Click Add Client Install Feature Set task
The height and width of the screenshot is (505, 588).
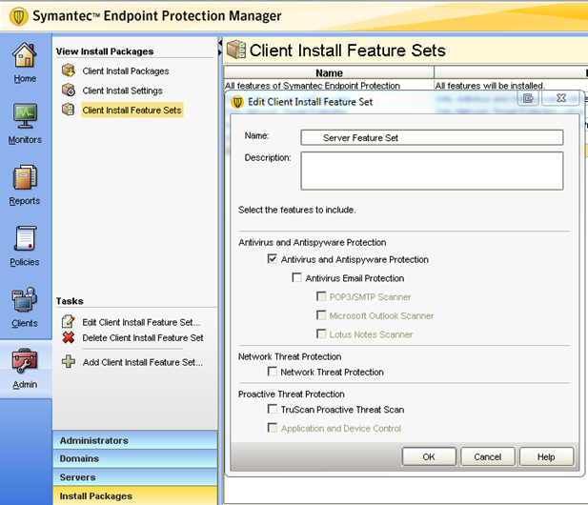[143, 362]
